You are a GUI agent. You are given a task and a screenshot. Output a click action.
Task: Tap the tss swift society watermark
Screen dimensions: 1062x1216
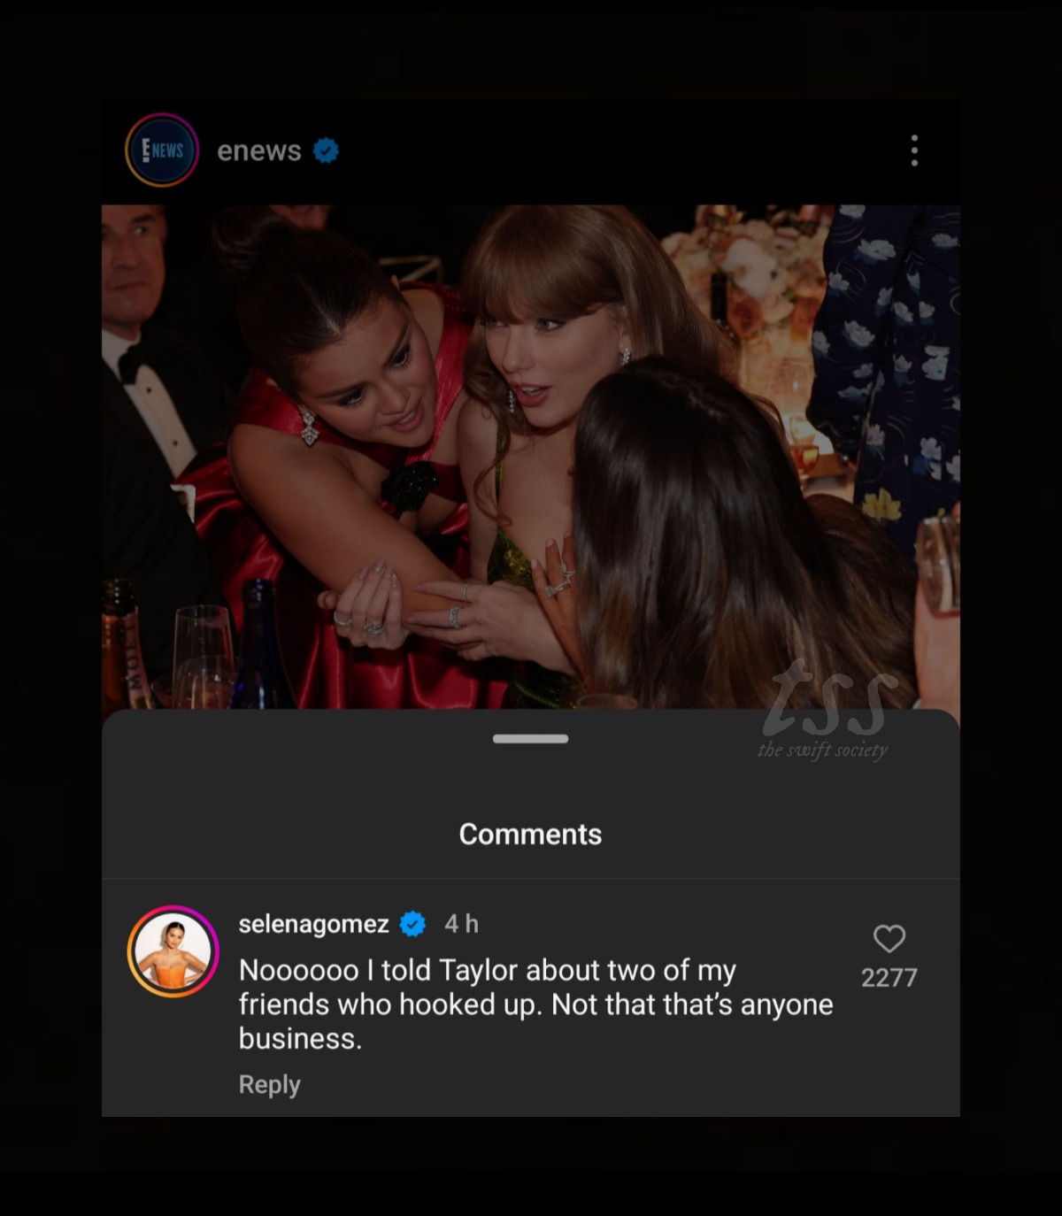[x=825, y=721]
